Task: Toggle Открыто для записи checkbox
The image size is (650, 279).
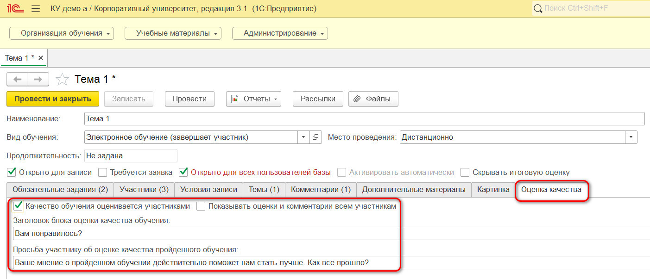Action: 12,172
